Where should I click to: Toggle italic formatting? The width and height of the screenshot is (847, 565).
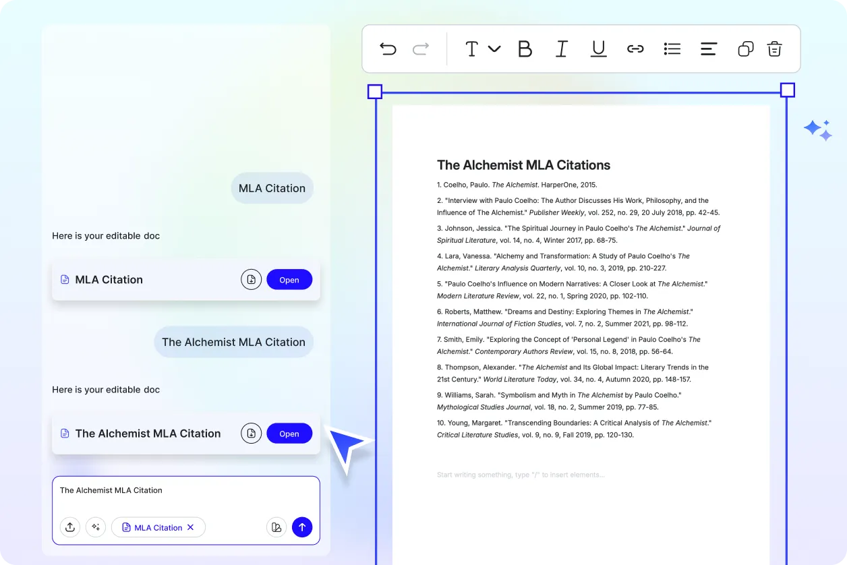561,49
